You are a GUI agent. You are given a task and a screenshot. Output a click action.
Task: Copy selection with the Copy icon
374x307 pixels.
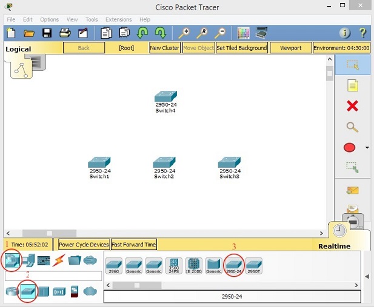click(x=106, y=33)
